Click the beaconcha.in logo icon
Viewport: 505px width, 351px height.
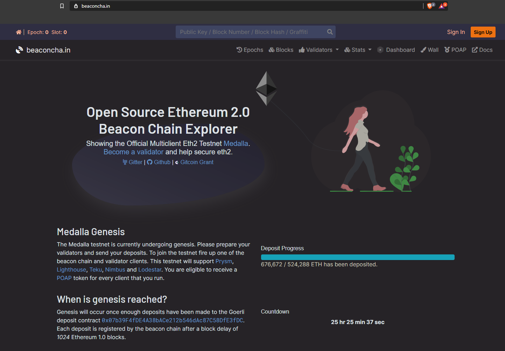tap(19, 50)
